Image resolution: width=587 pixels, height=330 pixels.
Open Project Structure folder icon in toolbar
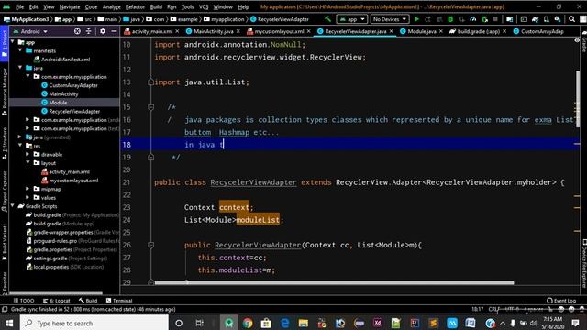pyautogui.click(x=510, y=19)
